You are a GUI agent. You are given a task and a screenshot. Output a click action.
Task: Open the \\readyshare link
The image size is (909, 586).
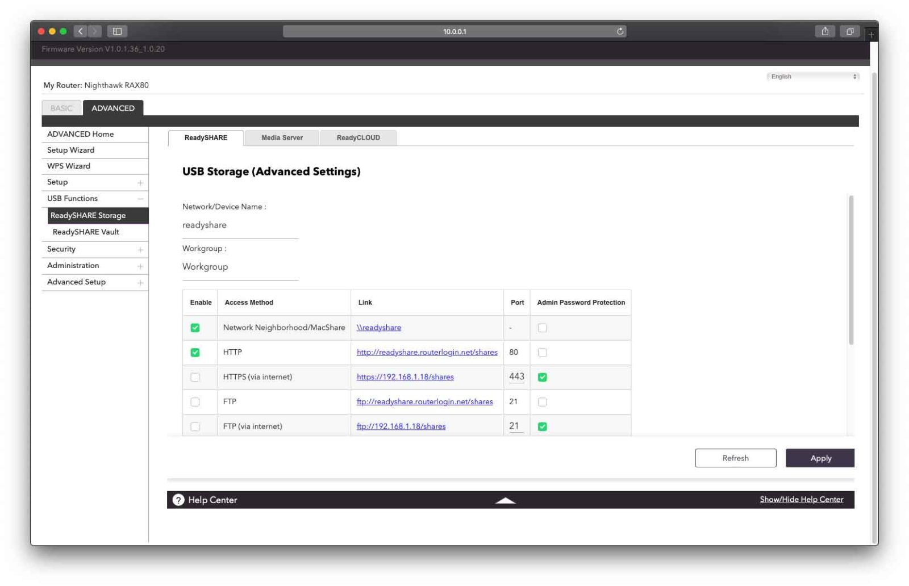tap(379, 328)
